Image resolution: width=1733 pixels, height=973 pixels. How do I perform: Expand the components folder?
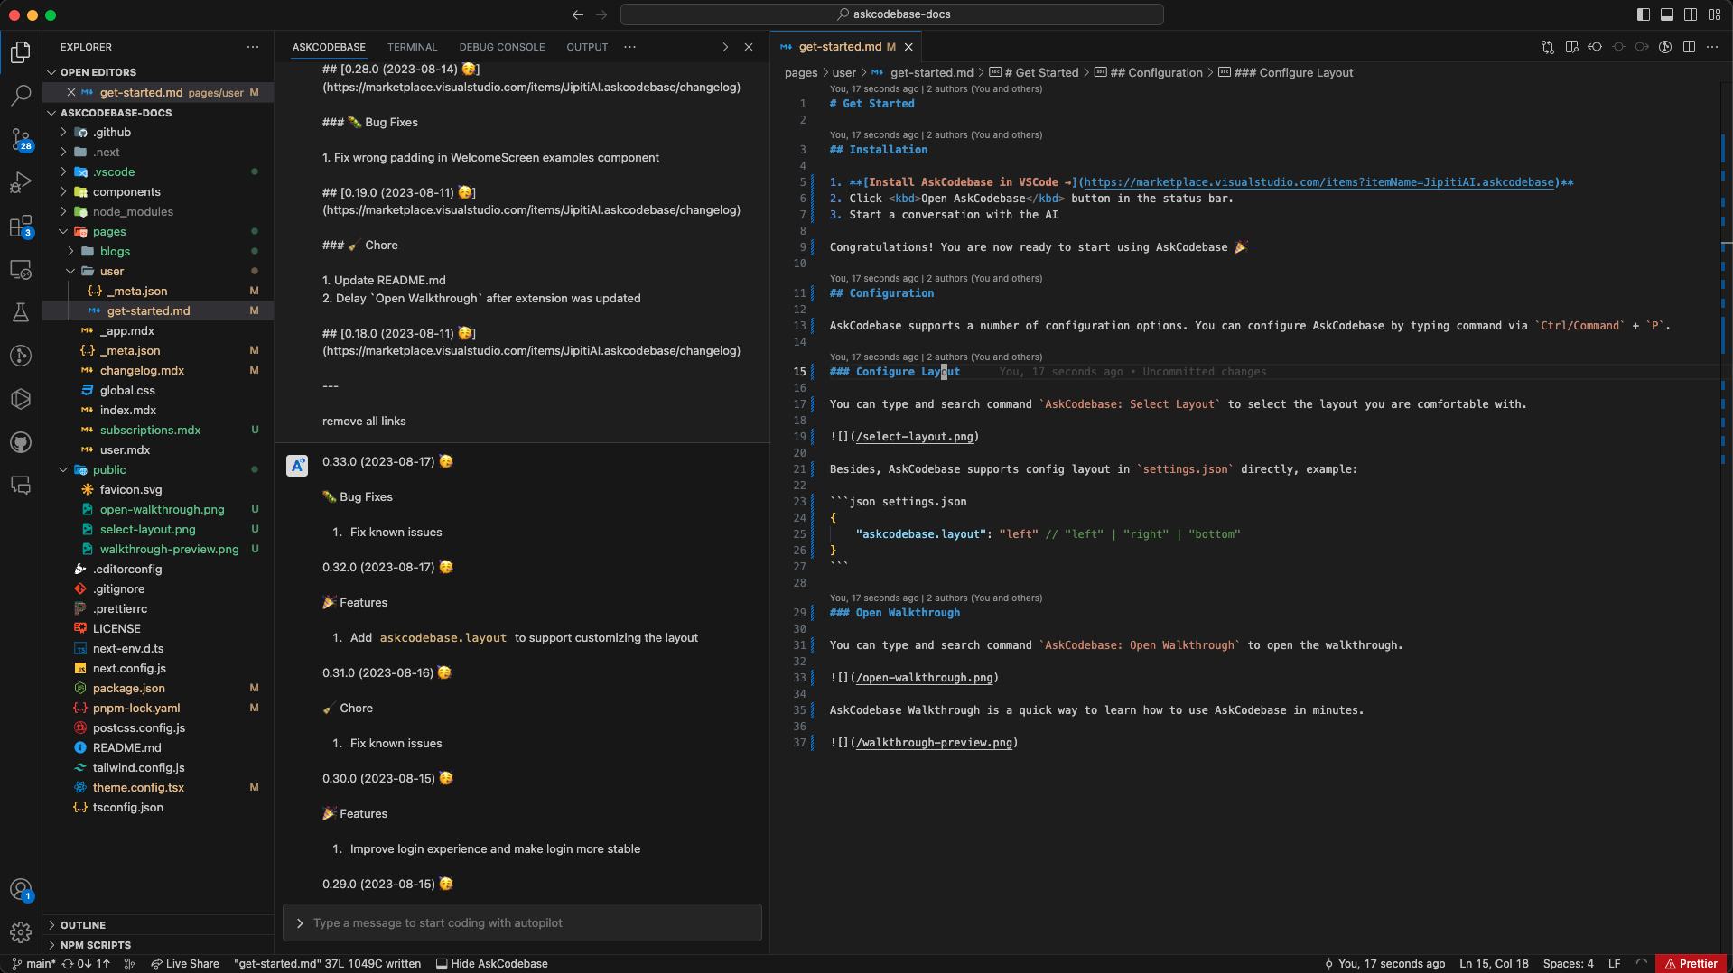pyautogui.click(x=126, y=192)
